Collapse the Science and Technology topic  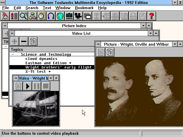point(13,55)
